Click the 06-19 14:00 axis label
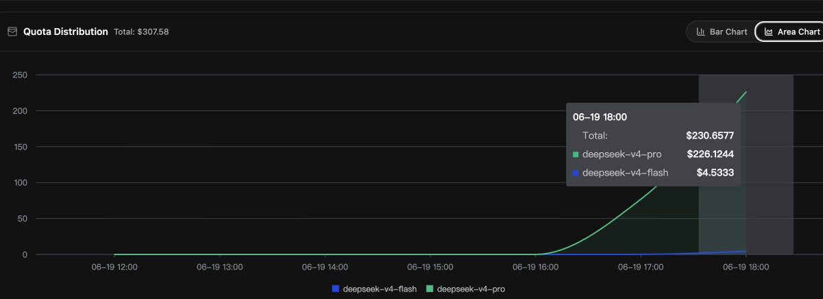 pyautogui.click(x=325, y=267)
